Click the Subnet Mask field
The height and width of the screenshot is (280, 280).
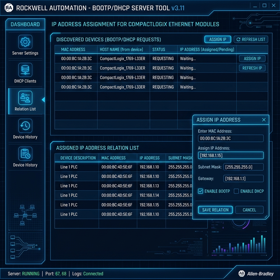coord(243,167)
